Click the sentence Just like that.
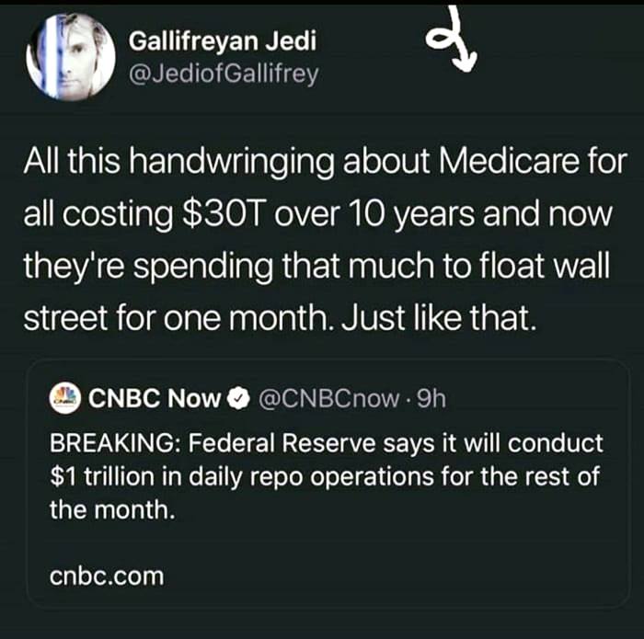The width and height of the screenshot is (644, 639). tap(439, 318)
